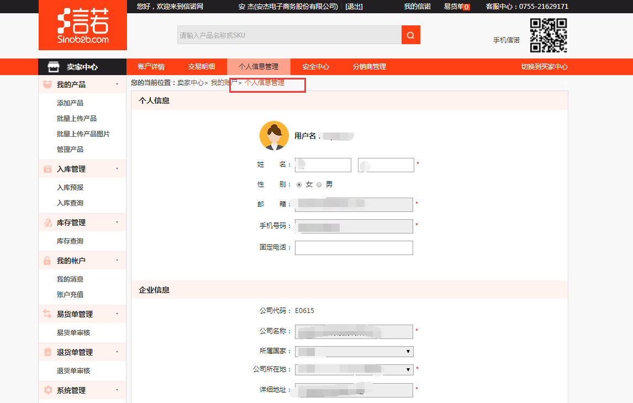The width and height of the screenshot is (633, 403).
Task: Click the 固定电话 input field
Action: [354, 248]
